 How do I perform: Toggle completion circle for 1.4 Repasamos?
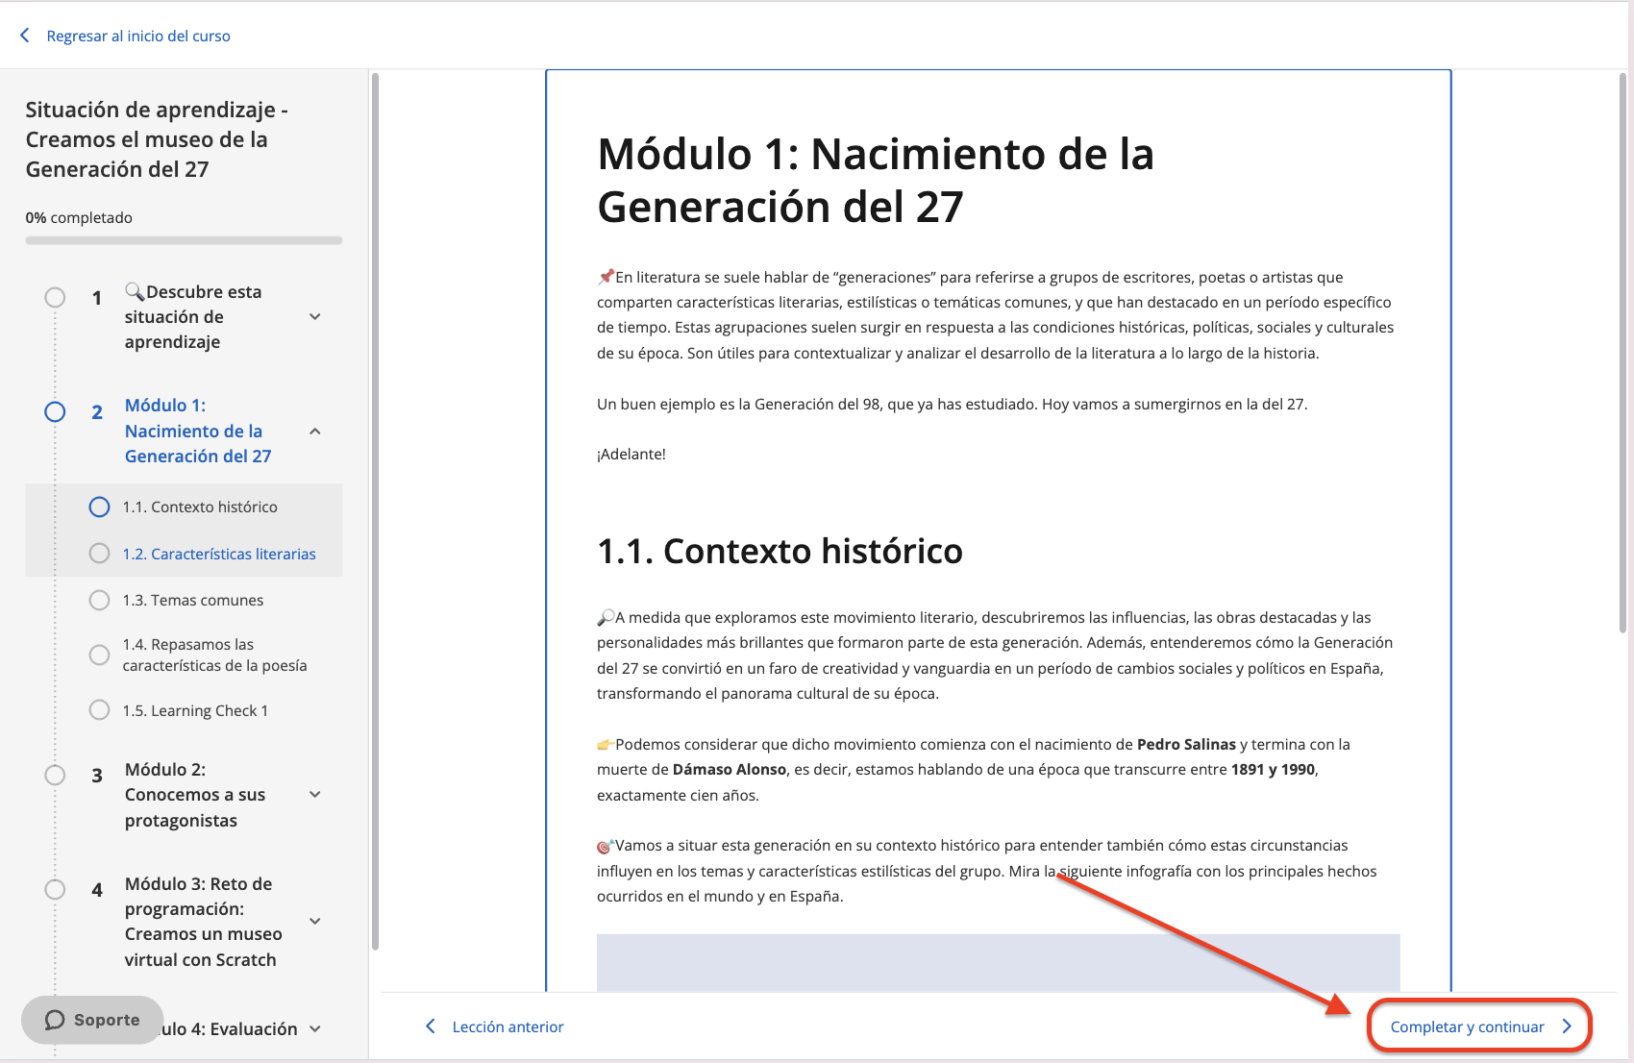click(99, 655)
